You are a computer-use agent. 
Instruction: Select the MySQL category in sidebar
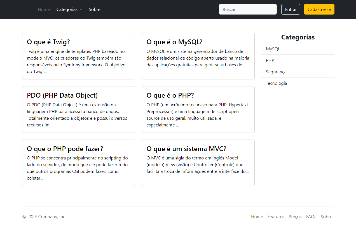(273, 49)
